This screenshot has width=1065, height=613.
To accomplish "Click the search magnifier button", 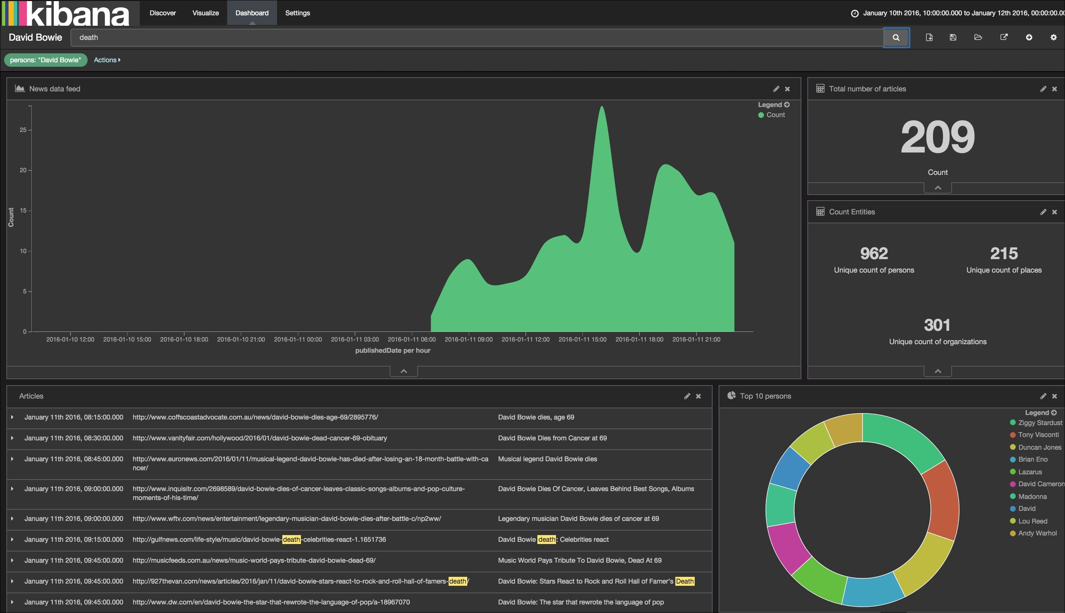I will (896, 37).
